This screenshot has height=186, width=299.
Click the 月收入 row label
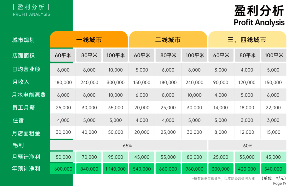tap(21, 82)
